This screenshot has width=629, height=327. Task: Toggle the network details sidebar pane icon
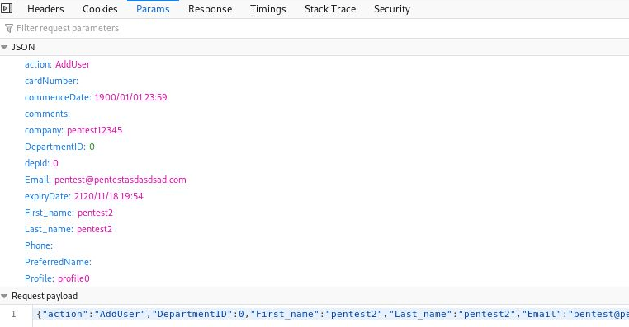pyautogui.click(x=6, y=8)
